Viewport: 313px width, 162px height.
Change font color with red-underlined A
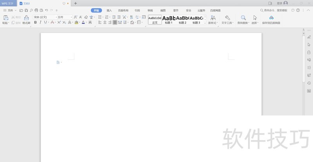(x=83, y=22)
